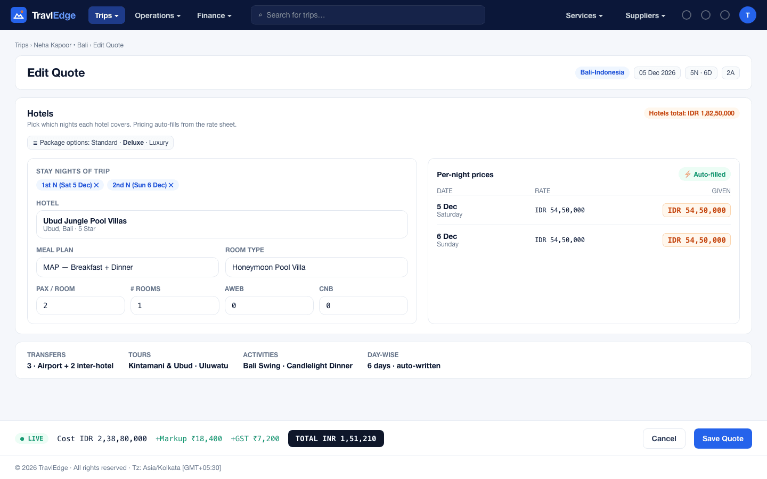Screen dimensions: 767x479
Task: Click the Package options chip
Action: point(100,143)
